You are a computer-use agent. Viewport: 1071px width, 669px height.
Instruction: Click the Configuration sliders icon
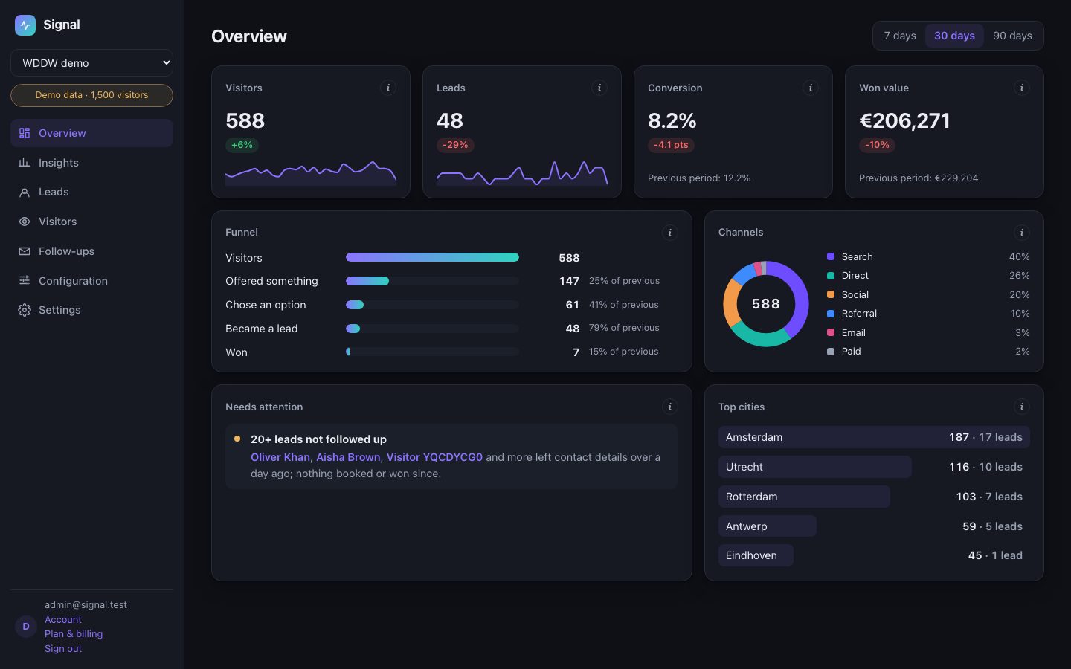click(x=25, y=281)
